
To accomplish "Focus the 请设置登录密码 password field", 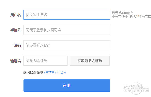I will 67,45.
